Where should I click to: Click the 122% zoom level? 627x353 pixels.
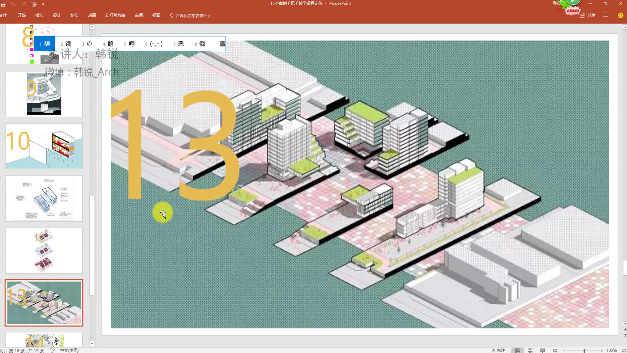pyautogui.click(x=611, y=350)
